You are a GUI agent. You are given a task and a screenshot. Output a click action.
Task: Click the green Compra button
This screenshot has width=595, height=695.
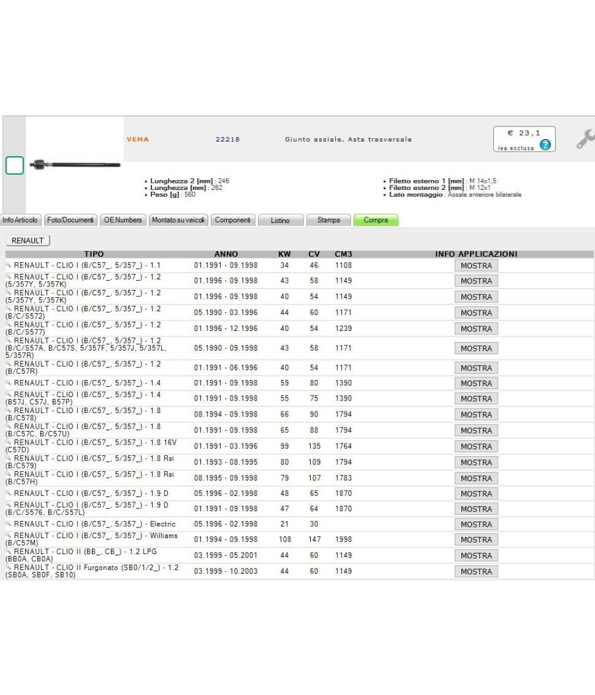click(x=376, y=220)
